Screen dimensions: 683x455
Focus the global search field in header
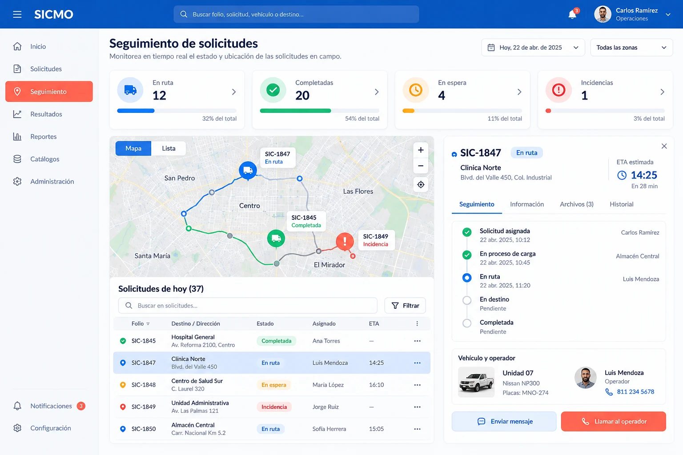click(296, 14)
